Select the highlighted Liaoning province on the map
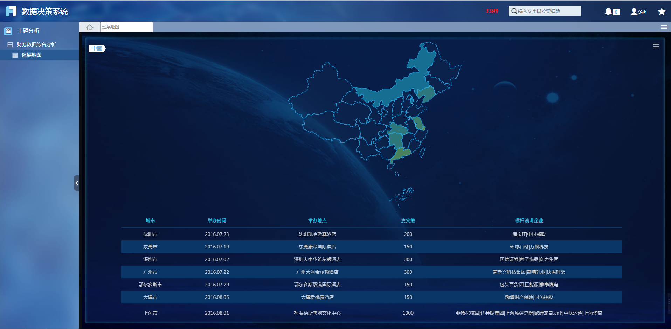Image resolution: width=671 pixels, height=329 pixels. pyautogui.click(x=427, y=93)
